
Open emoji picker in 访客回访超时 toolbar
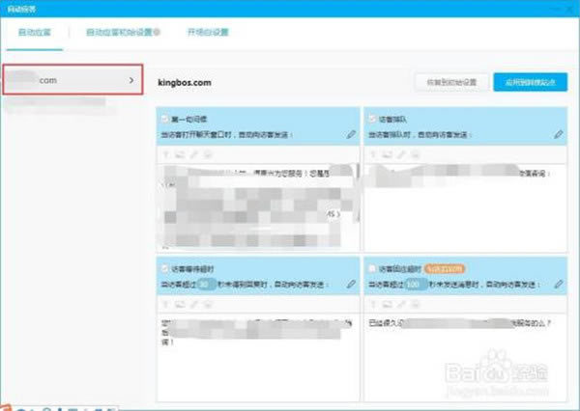(410, 303)
